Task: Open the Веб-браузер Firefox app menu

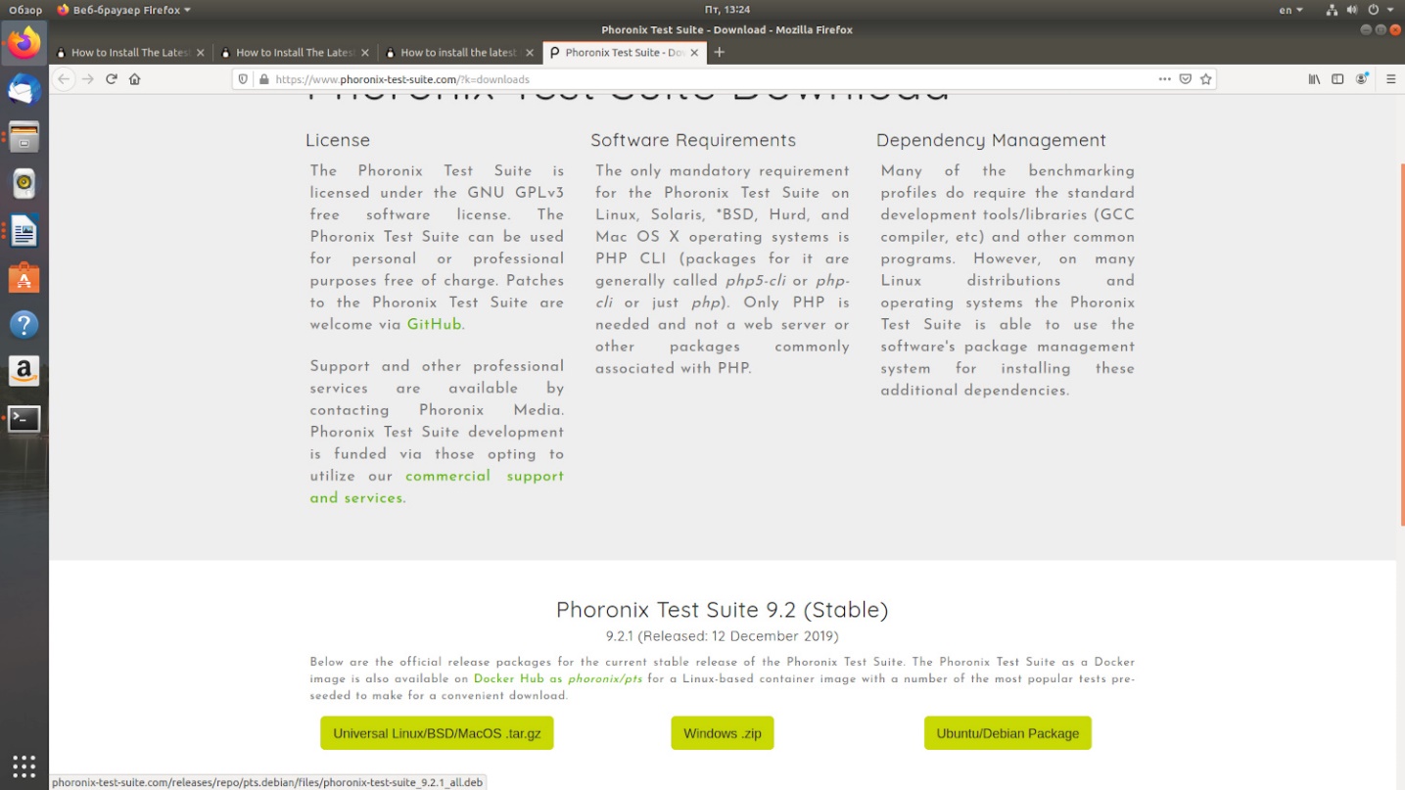Action: [124, 10]
